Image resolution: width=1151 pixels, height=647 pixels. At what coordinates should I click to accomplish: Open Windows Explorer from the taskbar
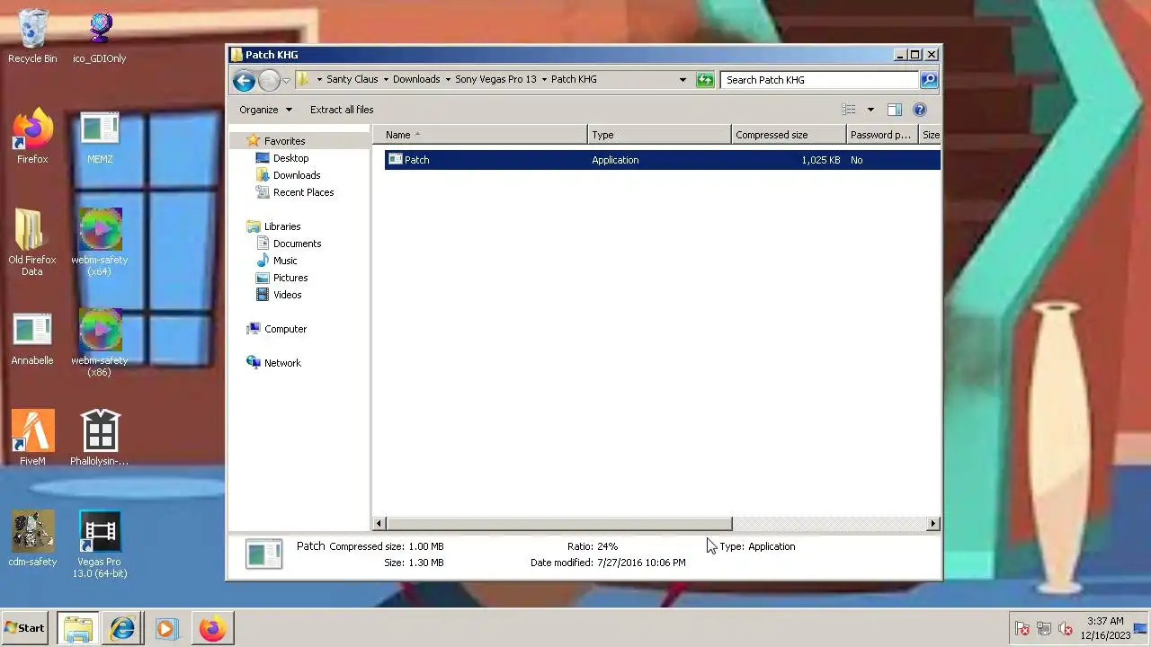(x=77, y=629)
